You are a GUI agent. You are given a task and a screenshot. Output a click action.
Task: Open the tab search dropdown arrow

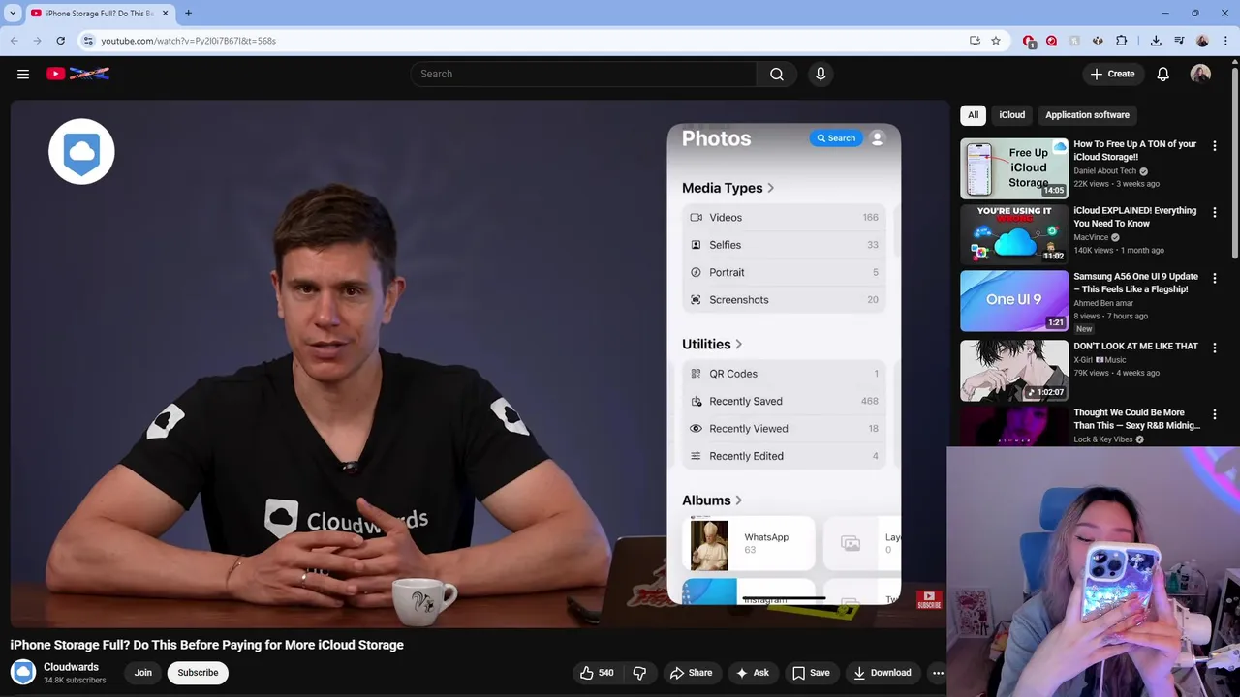[x=13, y=14]
